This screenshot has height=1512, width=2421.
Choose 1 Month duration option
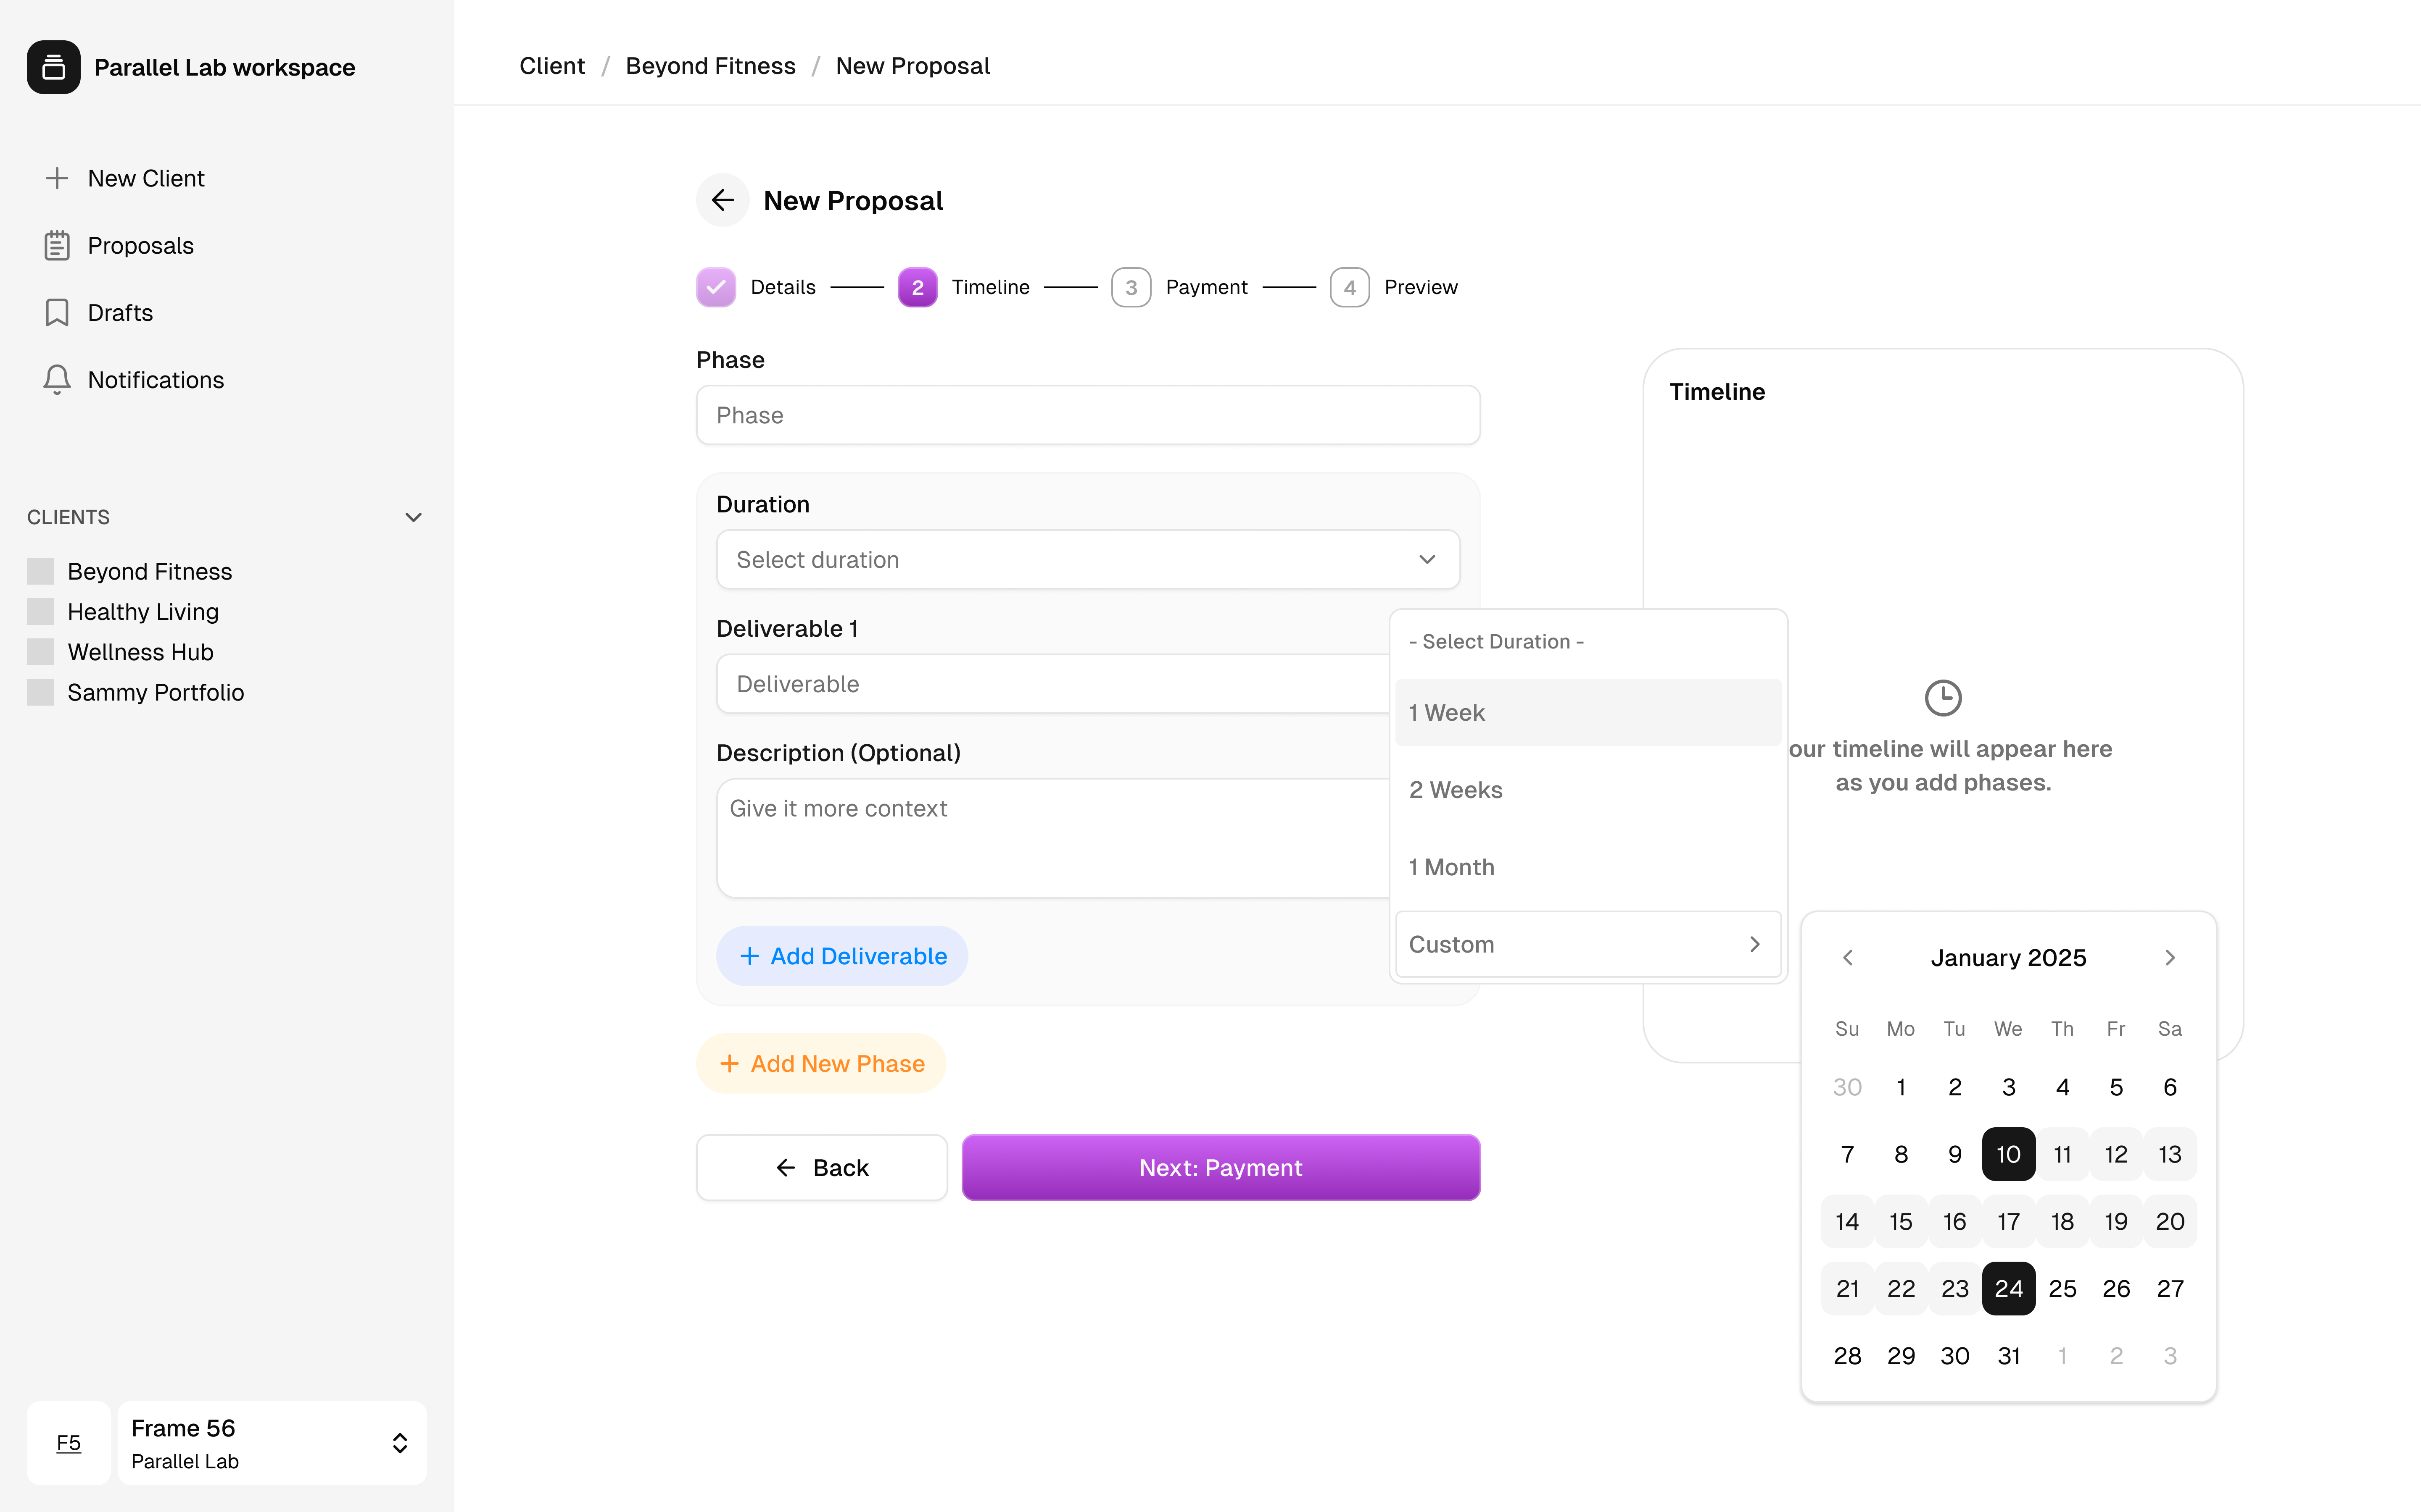(1588, 867)
